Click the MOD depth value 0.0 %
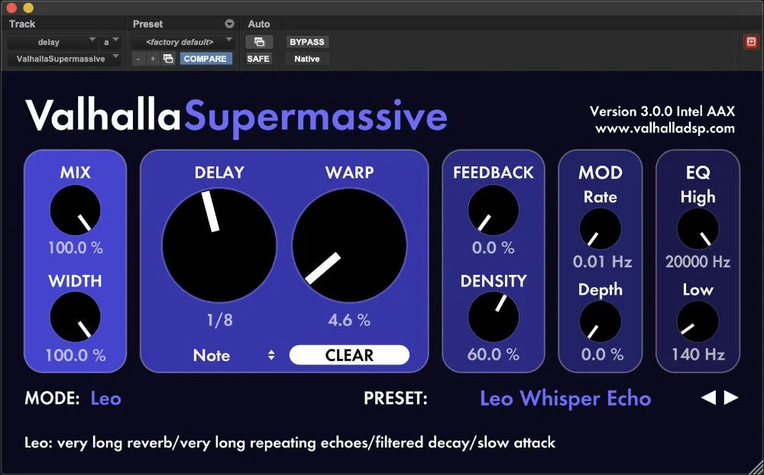Image resolution: width=764 pixels, height=475 pixels. (x=602, y=354)
